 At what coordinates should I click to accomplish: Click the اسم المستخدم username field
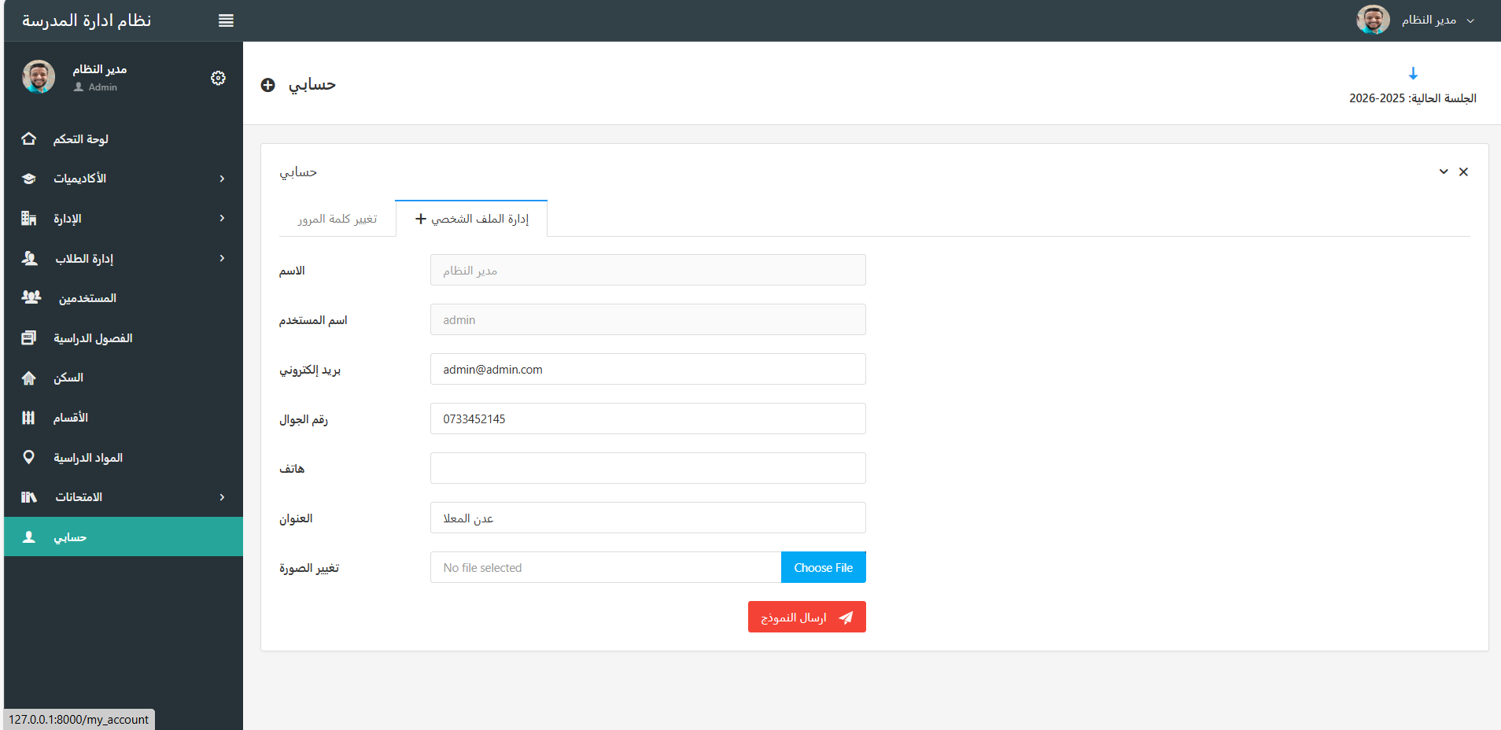click(x=647, y=319)
